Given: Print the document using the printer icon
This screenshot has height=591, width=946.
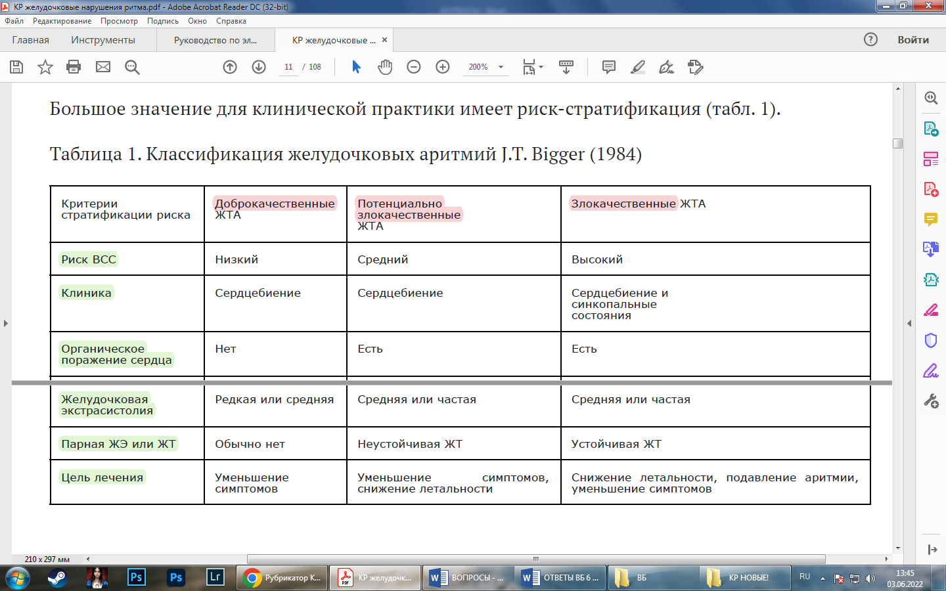Looking at the screenshot, I should 74,67.
